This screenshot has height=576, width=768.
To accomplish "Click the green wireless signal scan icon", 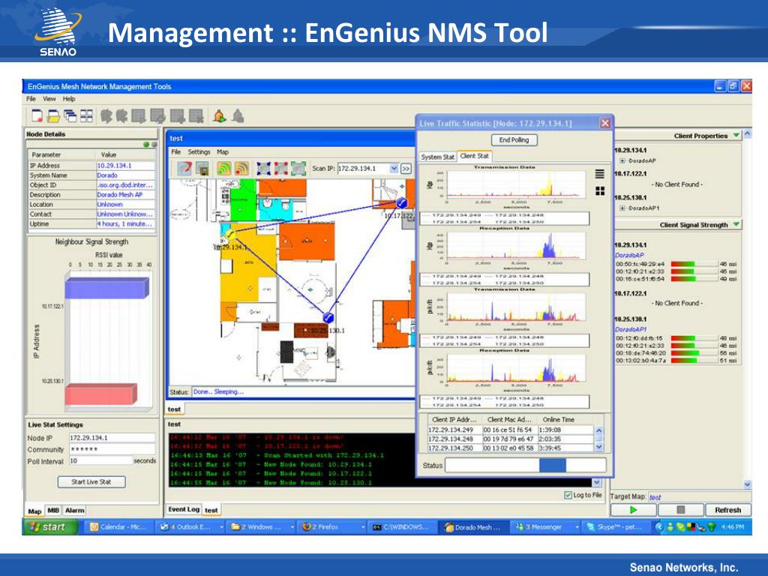I will [223, 169].
